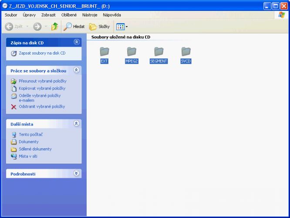The width and height of the screenshot is (290, 218).
Task: Click the CD write task icon
Action: 13,53
